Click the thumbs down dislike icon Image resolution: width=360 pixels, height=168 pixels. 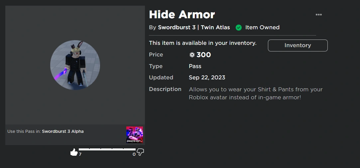coord(140,152)
